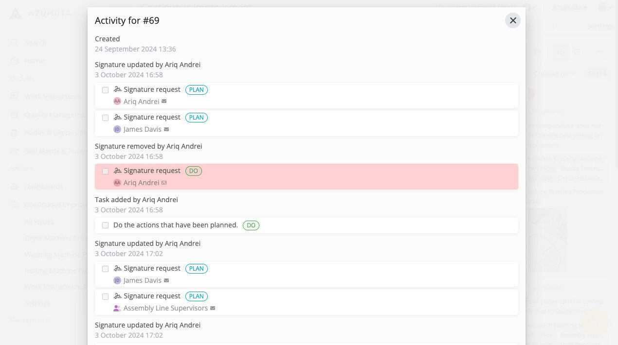Open the Sort dropdown
This screenshot has height=345, width=618.
pyautogui.click(x=598, y=74)
